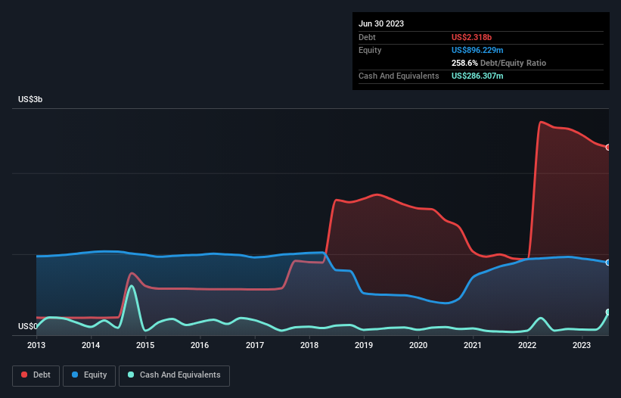This screenshot has height=398, width=621.
Task: Click the US$0 axis label
Action: pos(28,326)
